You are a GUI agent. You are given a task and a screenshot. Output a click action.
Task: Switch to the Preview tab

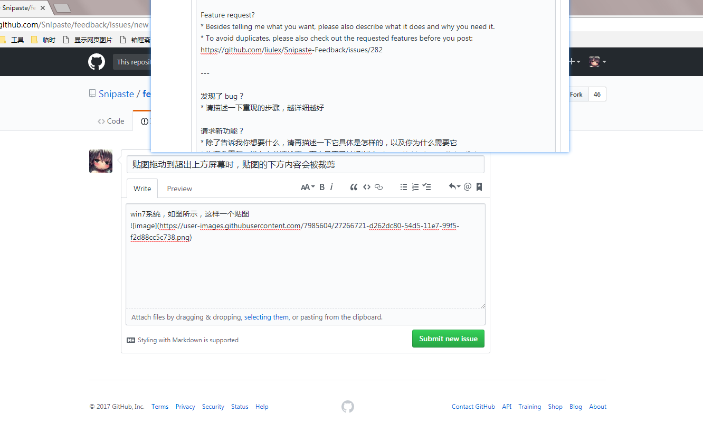179,189
